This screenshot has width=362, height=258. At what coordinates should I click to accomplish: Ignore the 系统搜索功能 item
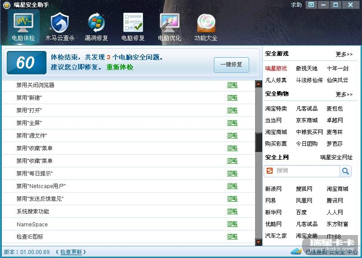pyautogui.click(x=232, y=212)
